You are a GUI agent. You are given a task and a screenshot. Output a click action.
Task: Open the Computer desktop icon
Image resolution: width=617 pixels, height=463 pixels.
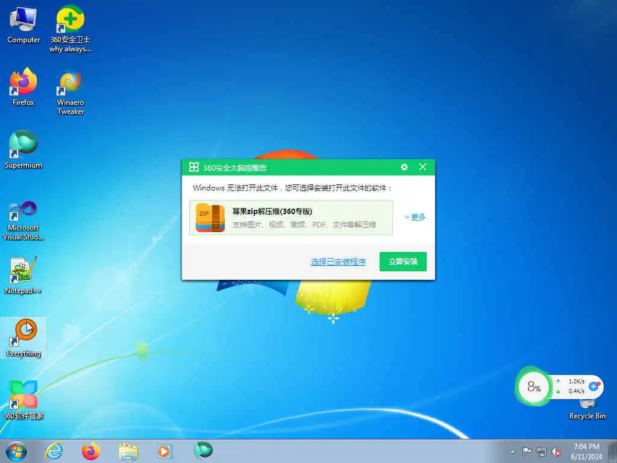coord(23,25)
